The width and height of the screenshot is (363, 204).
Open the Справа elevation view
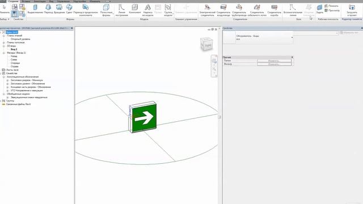tap(14, 67)
